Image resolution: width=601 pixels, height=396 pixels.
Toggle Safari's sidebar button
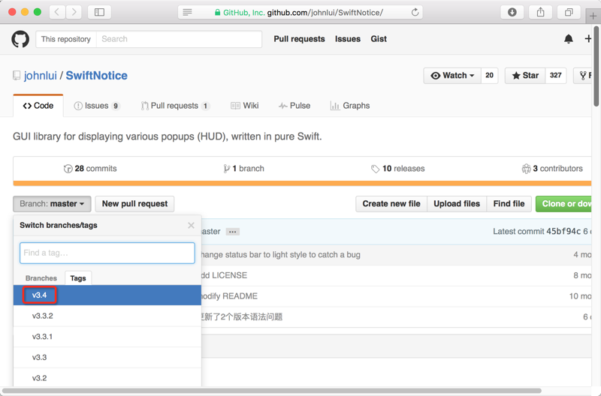click(x=99, y=12)
